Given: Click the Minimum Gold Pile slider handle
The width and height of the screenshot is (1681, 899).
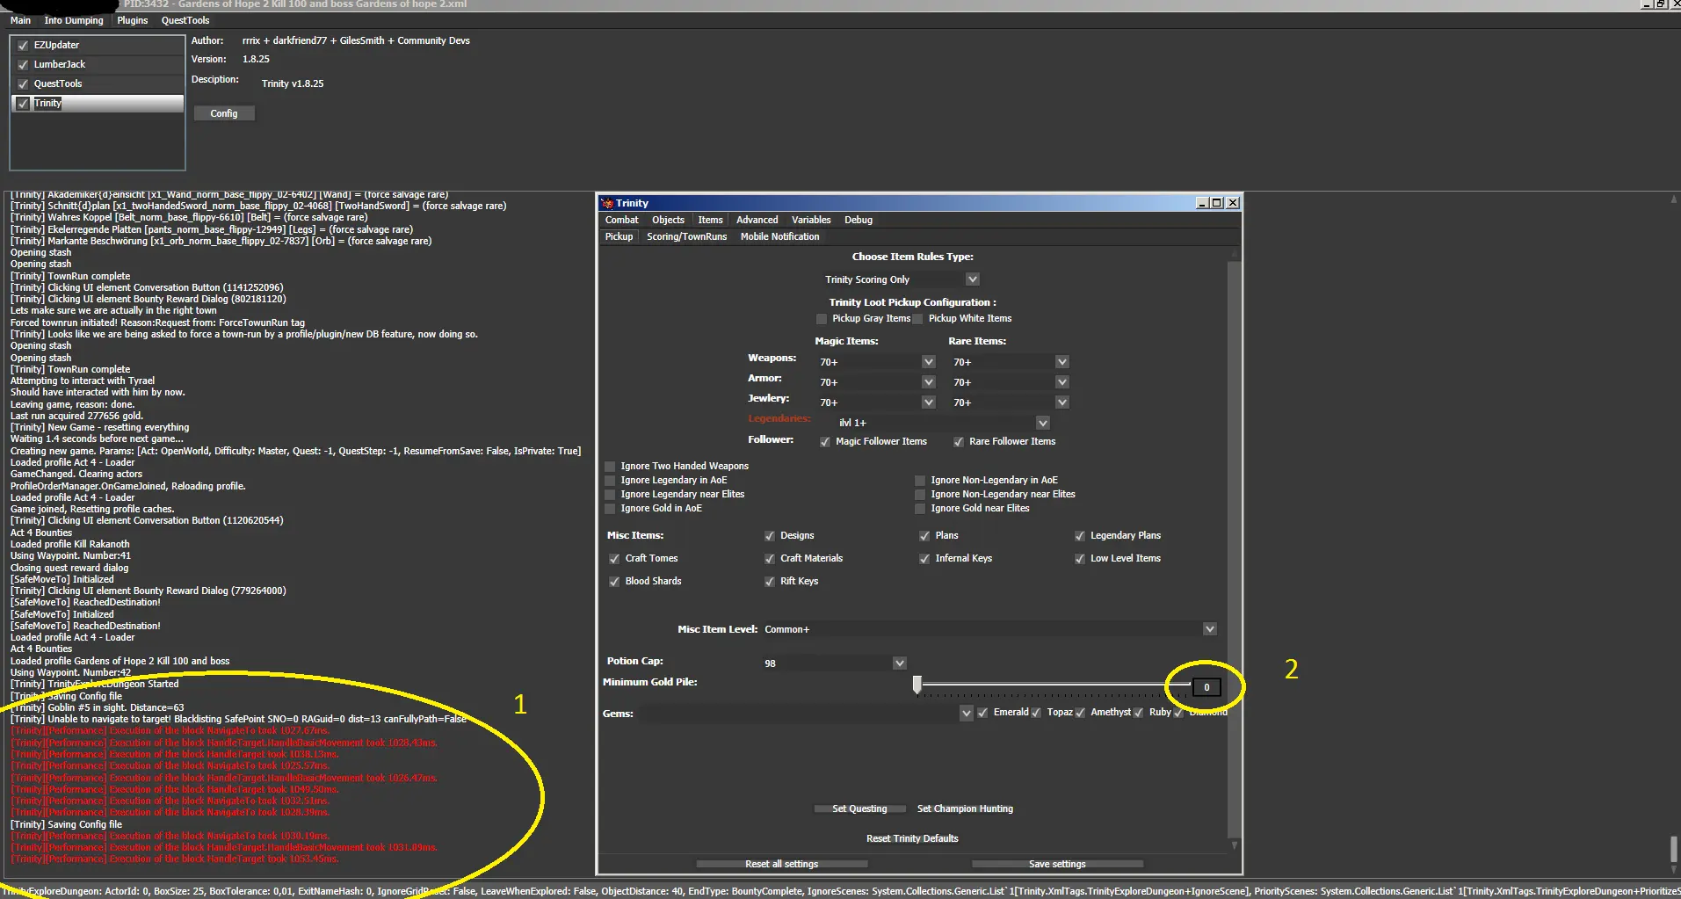Looking at the screenshot, I should coord(917,685).
